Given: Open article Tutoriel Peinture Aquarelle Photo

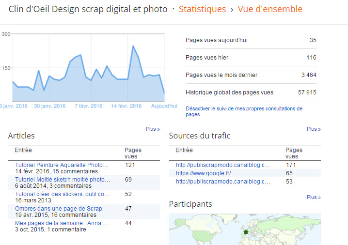Looking at the screenshot, I should pos(62,166).
